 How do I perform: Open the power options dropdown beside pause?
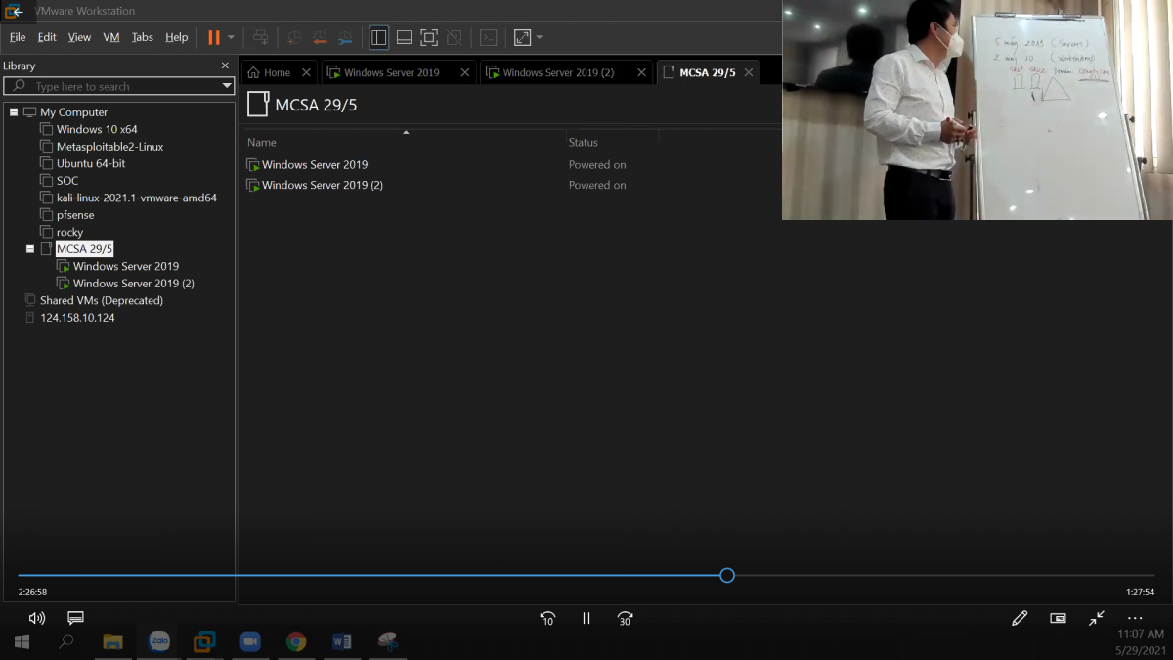click(231, 38)
